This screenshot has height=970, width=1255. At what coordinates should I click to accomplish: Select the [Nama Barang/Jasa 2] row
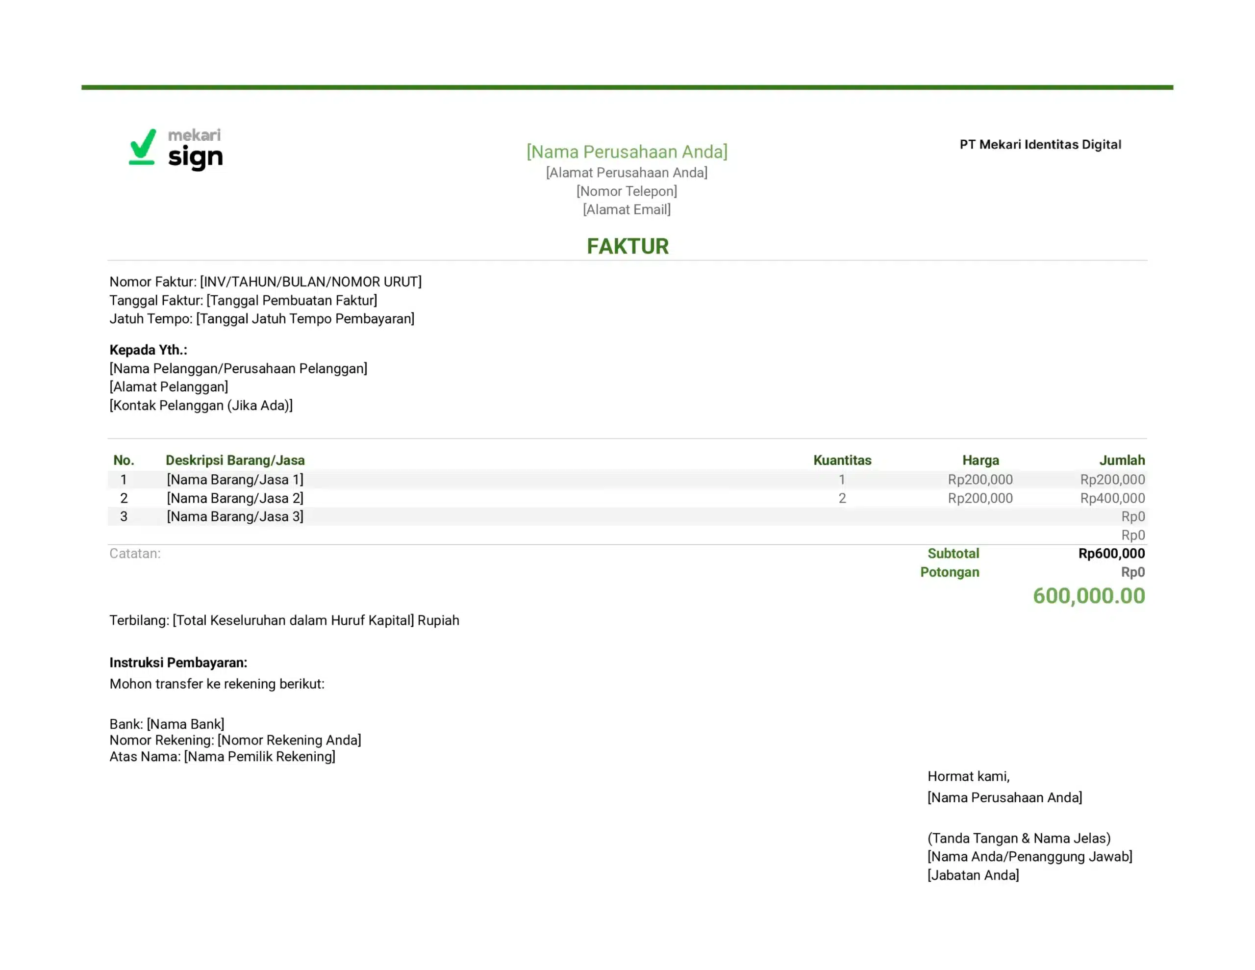tap(235, 498)
